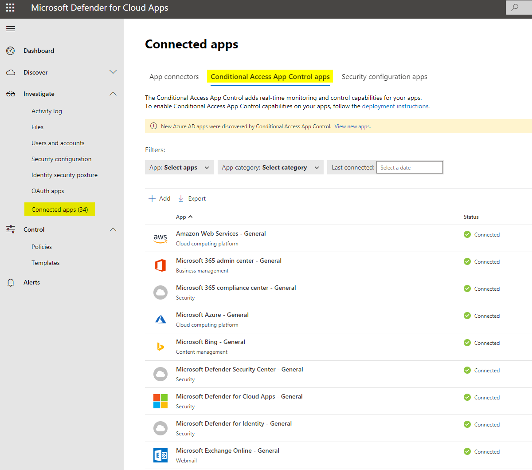Click the Microsoft Bing logo icon

pyautogui.click(x=160, y=347)
